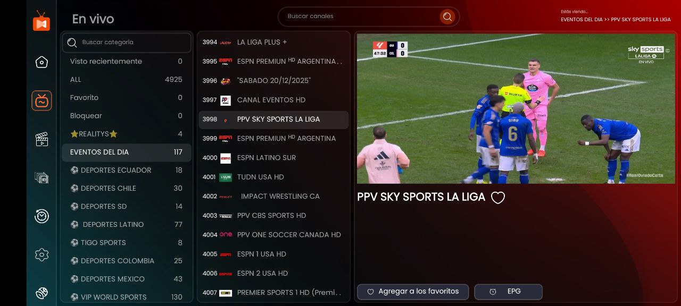681x306 pixels.
Task: Open the Series sidebar icon
Action: coord(41,178)
